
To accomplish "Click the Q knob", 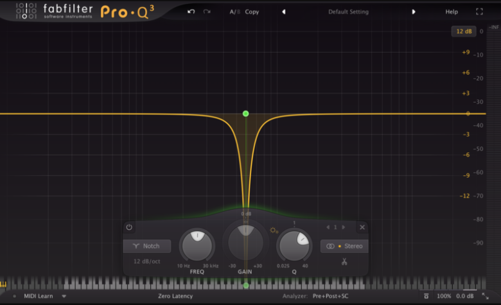I will tap(294, 245).
